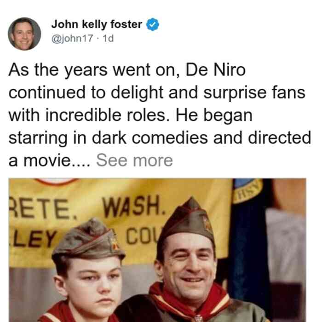Image resolution: width=322 pixels, height=322 pixels.
Task: Click the blue circular patch in the photo
Action: [x=247, y=190]
